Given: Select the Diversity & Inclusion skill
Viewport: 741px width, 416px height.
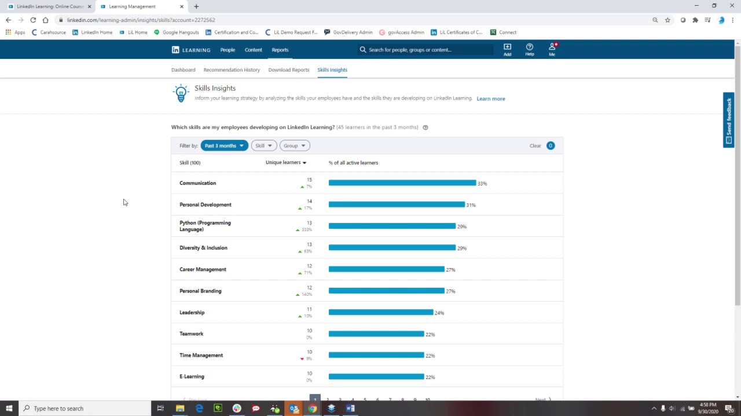Looking at the screenshot, I should 203,248.
